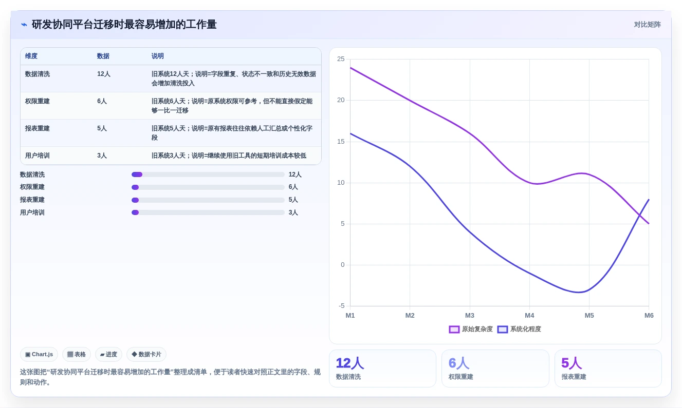The image size is (682, 408).
Task: Click the 权限重建 progress bar
Action: point(208,187)
